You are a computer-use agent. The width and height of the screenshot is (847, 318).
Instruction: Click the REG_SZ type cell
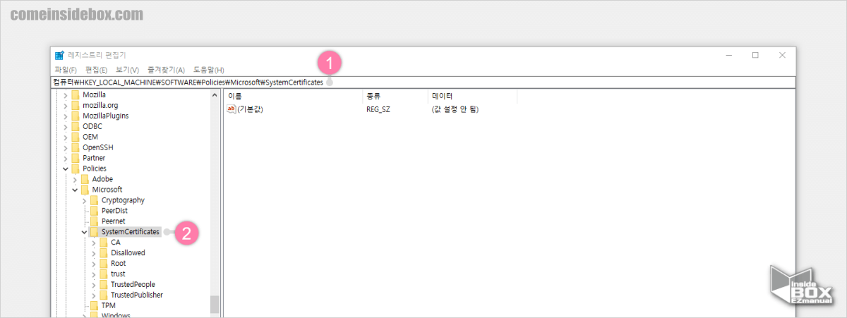point(378,109)
